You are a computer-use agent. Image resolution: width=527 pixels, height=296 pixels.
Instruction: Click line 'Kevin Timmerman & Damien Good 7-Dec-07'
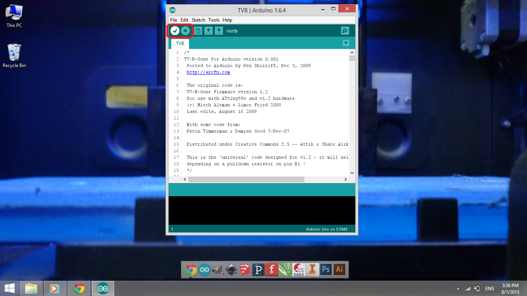pos(238,131)
